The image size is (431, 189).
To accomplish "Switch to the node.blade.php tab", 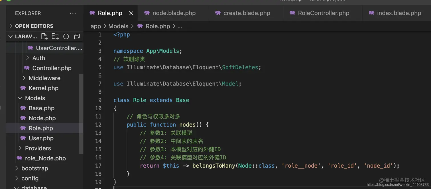I will (x=174, y=13).
